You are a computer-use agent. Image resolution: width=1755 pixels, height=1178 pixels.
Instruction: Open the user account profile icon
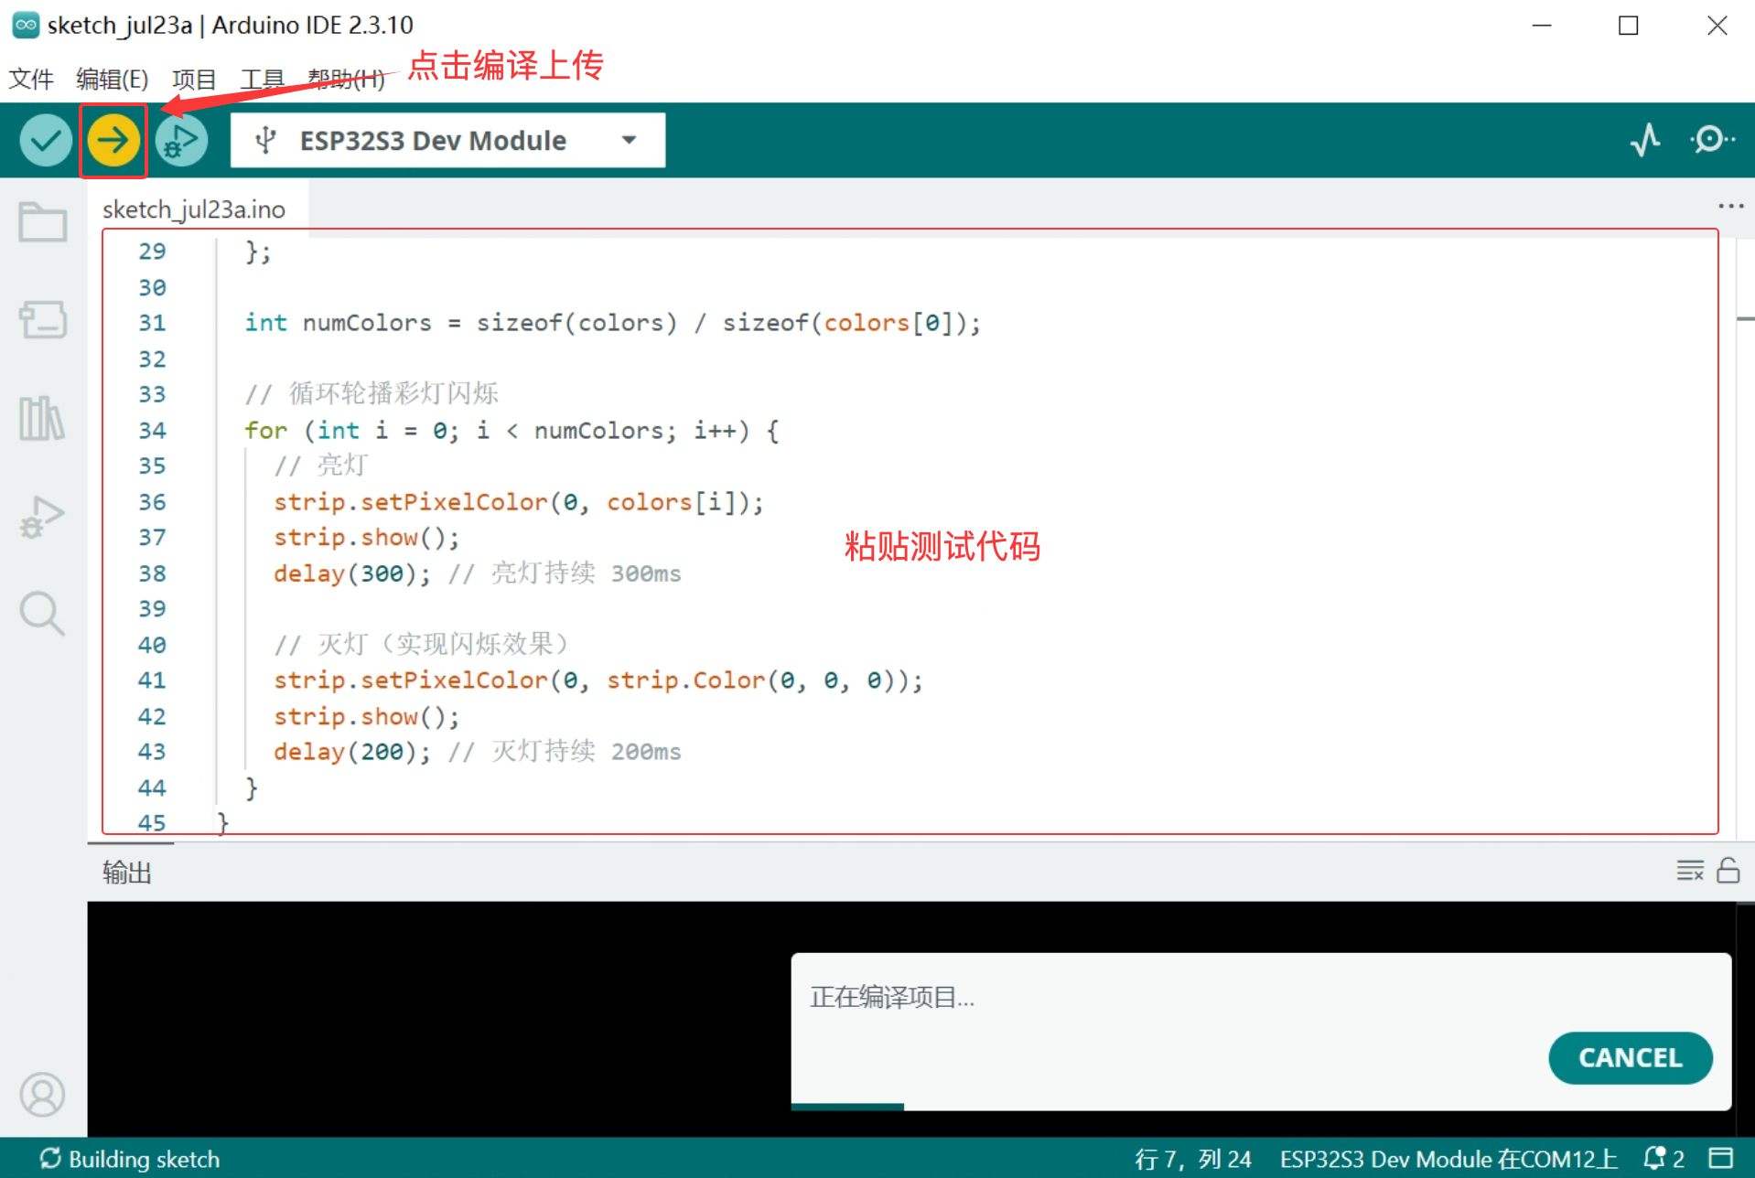[42, 1094]
